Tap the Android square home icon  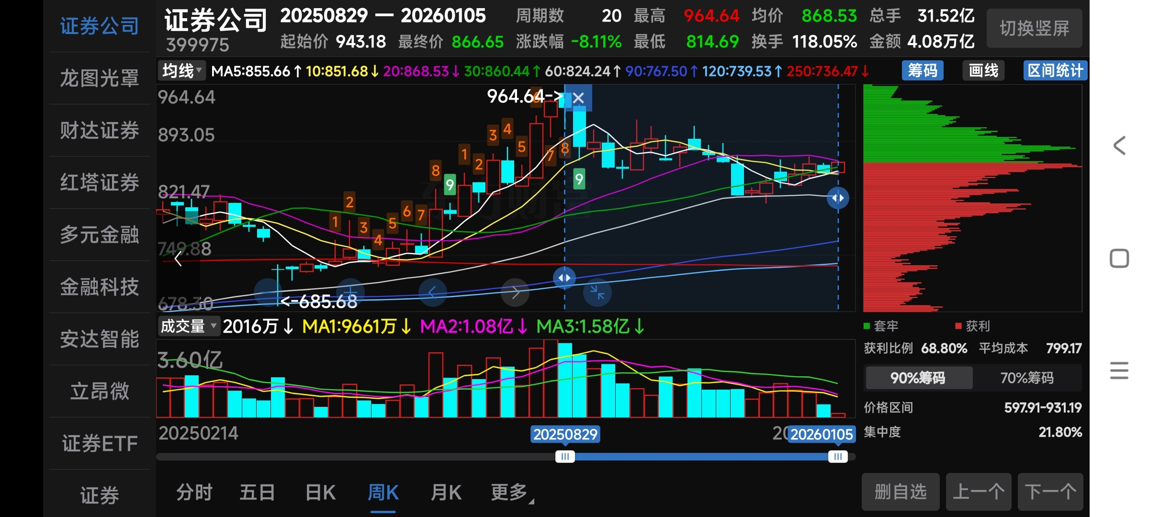pyautogui.click(x=1119, y=258)
